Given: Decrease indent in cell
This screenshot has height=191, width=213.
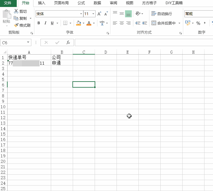Looking at the screenshot, I should pos(138,23).
